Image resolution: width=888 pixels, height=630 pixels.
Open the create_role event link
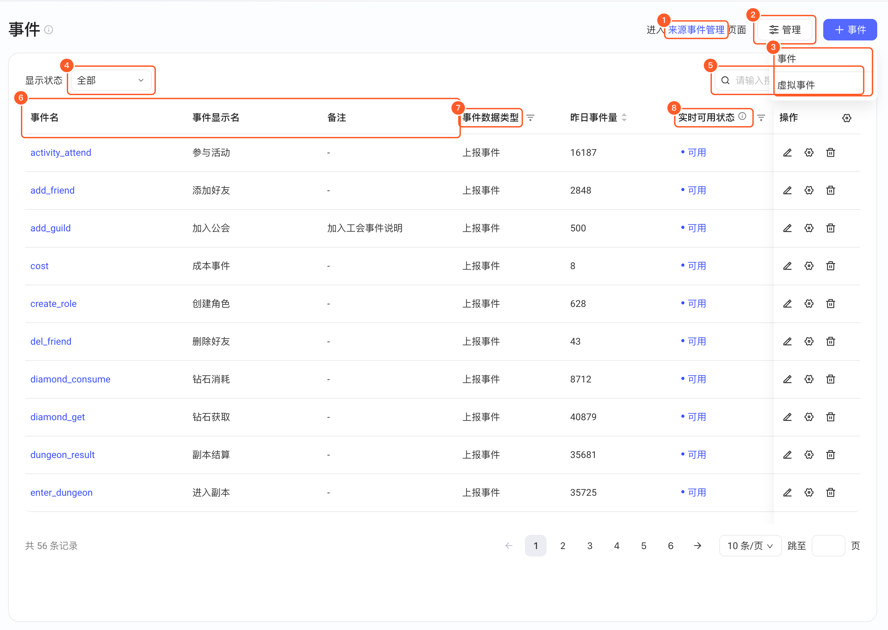point(54,303)
